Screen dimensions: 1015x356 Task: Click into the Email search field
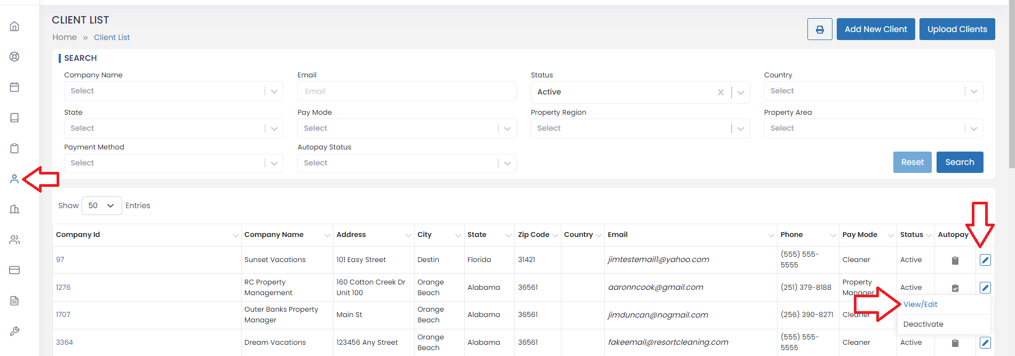click(406, 91)
